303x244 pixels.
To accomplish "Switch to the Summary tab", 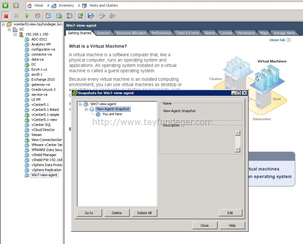I will pos(104,33).
